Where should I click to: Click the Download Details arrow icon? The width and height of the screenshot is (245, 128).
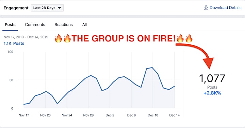tap(206, 7)
